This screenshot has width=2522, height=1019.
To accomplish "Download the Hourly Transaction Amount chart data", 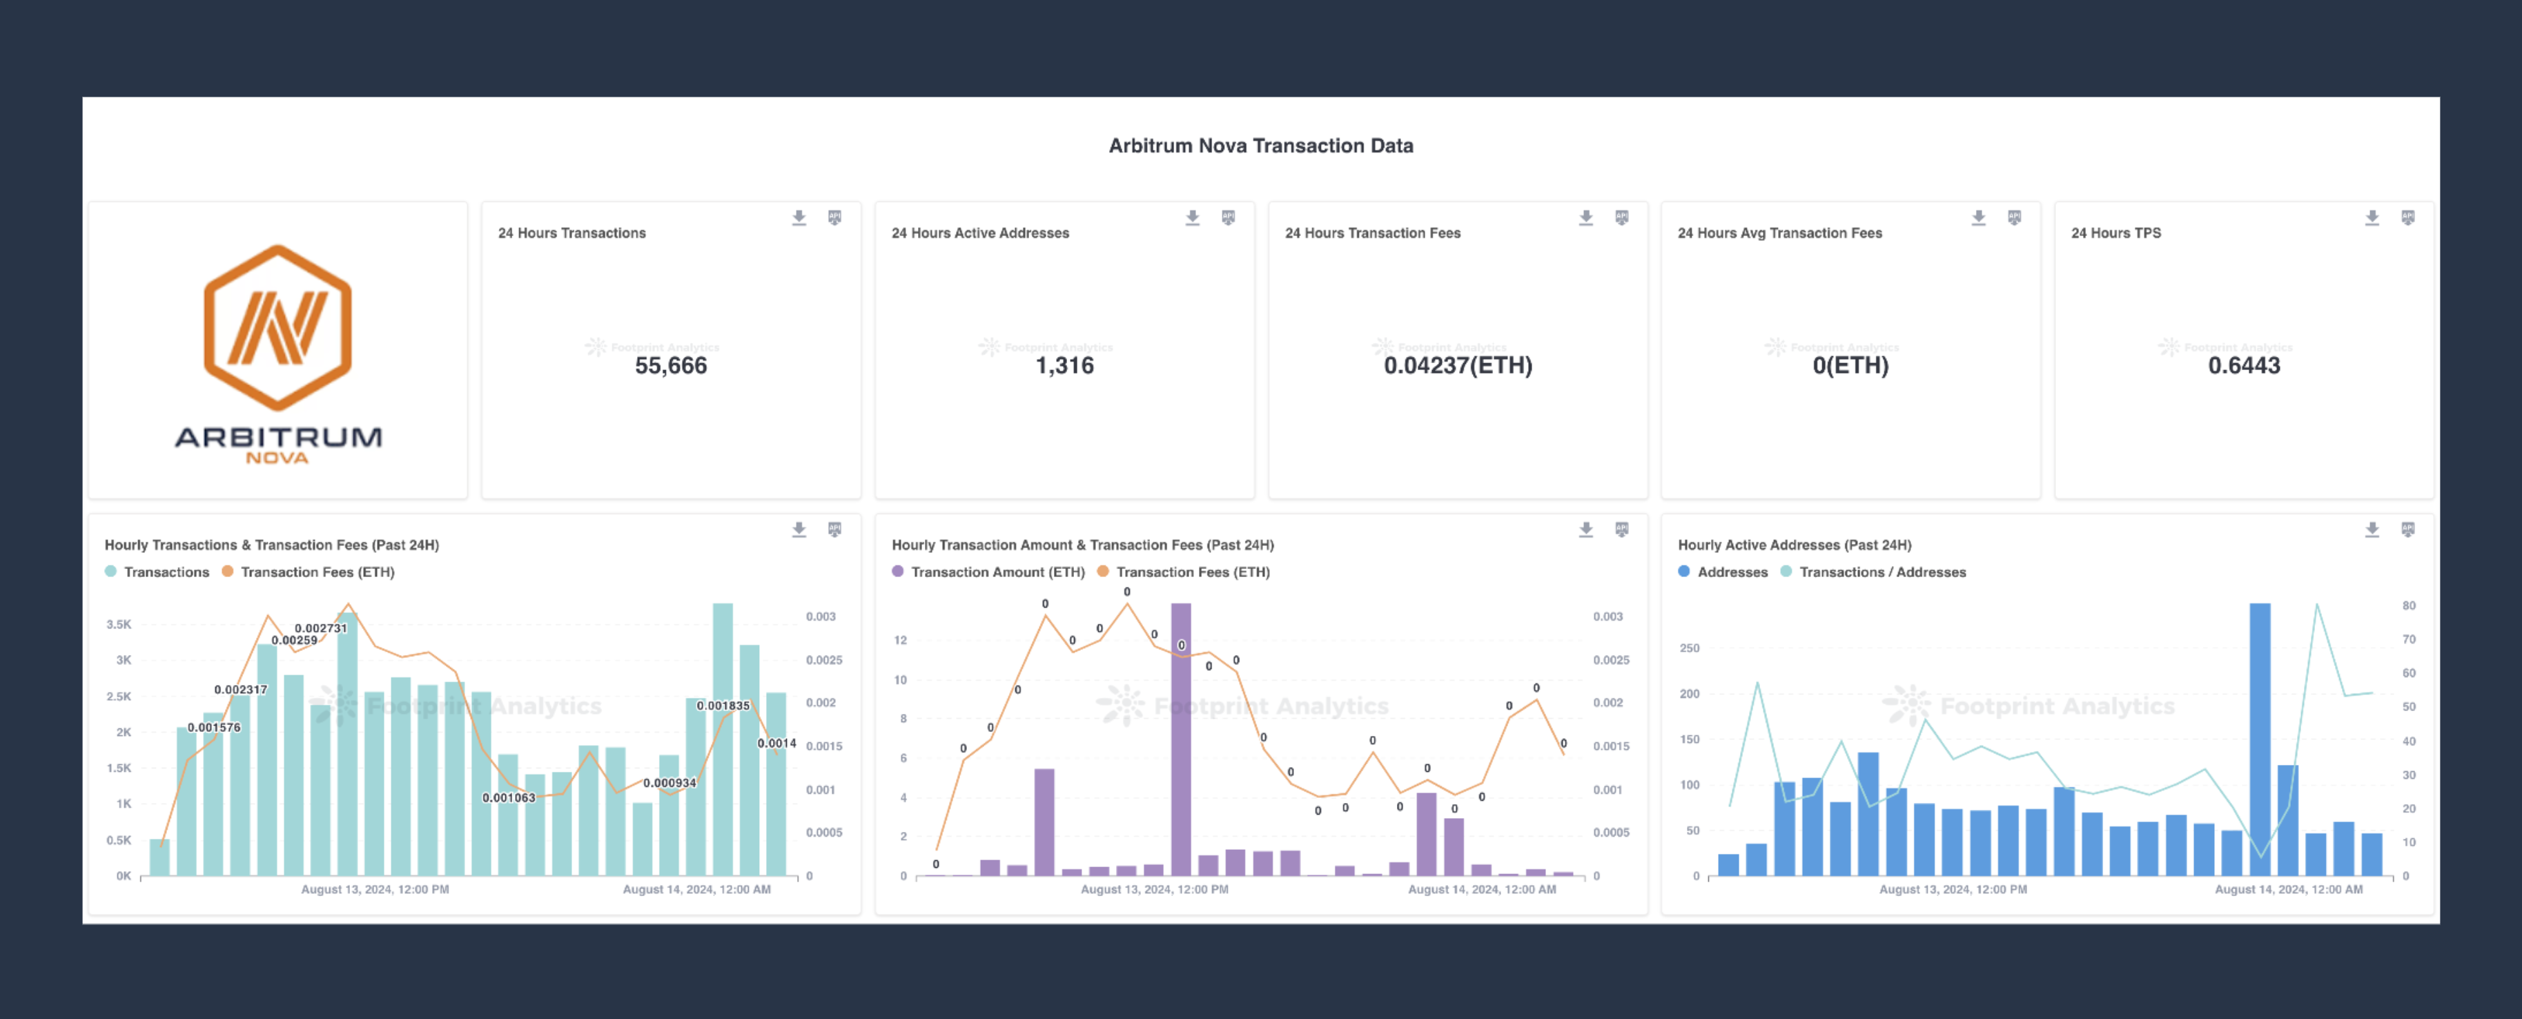I will click(1586, 529).
